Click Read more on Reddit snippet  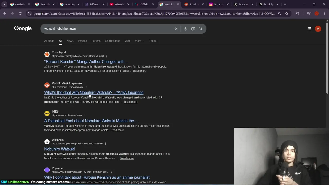(131, 102)
